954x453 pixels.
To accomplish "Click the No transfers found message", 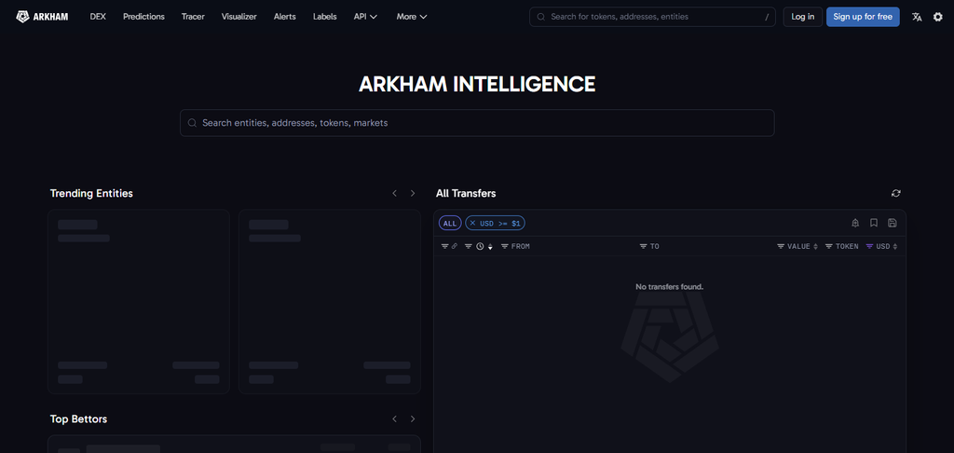I will tap(669, 286).
